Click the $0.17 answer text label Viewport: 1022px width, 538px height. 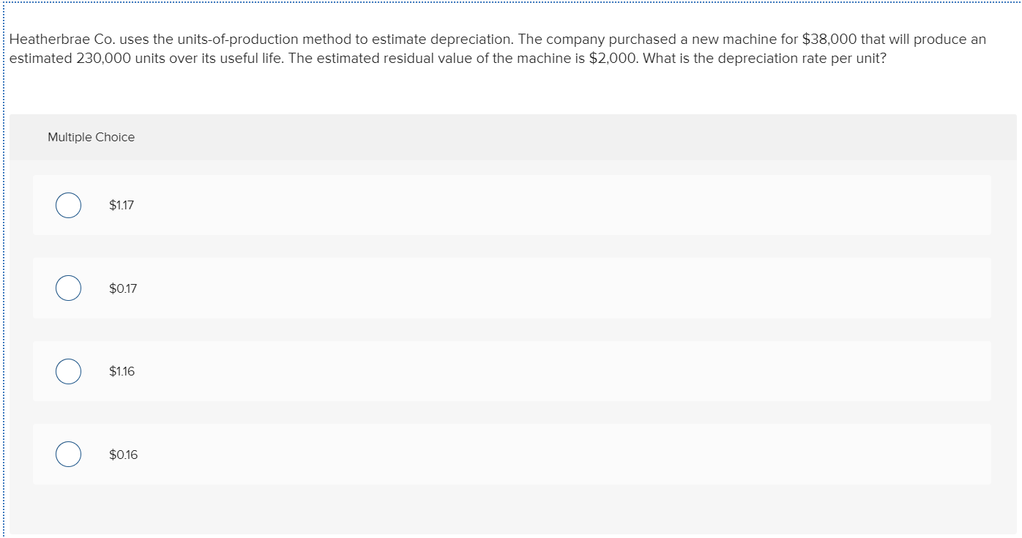click(122, 288)
